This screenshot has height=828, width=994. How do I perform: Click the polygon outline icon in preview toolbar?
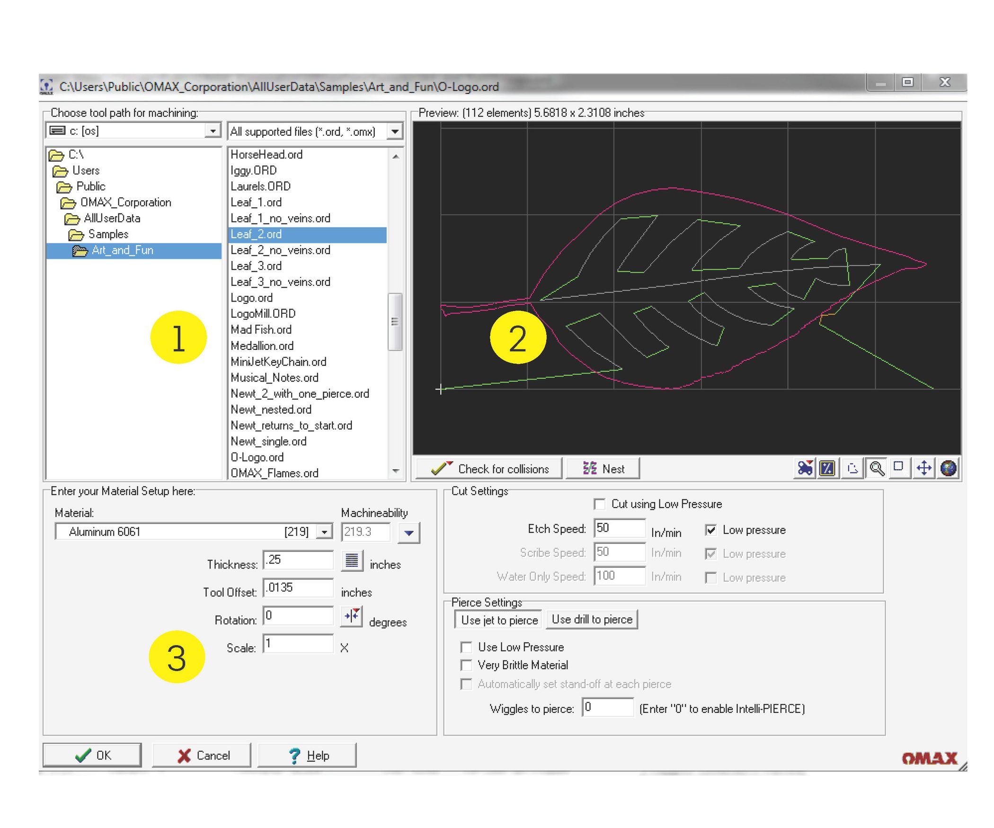click(x=852, y=469)
